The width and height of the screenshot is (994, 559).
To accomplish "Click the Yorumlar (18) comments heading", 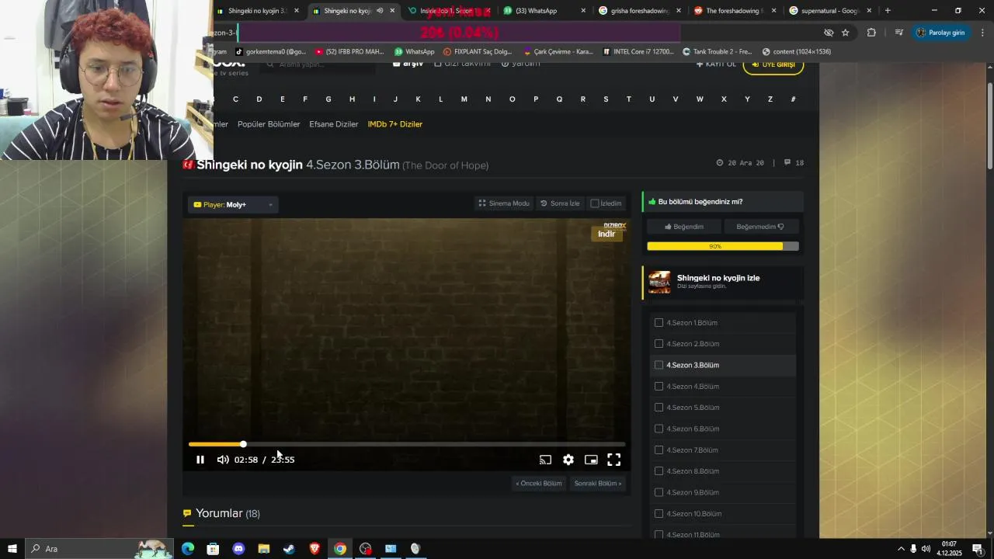I will coord(228,513).
